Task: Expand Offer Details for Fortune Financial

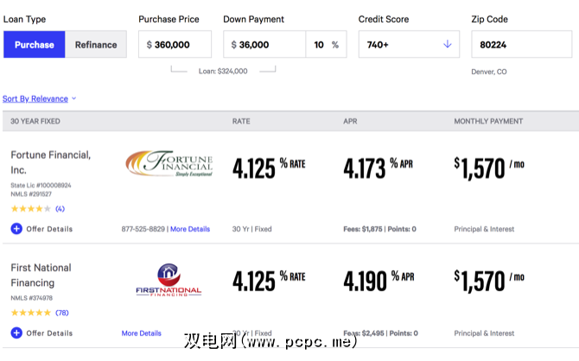Action: click(x=41, y=229)
